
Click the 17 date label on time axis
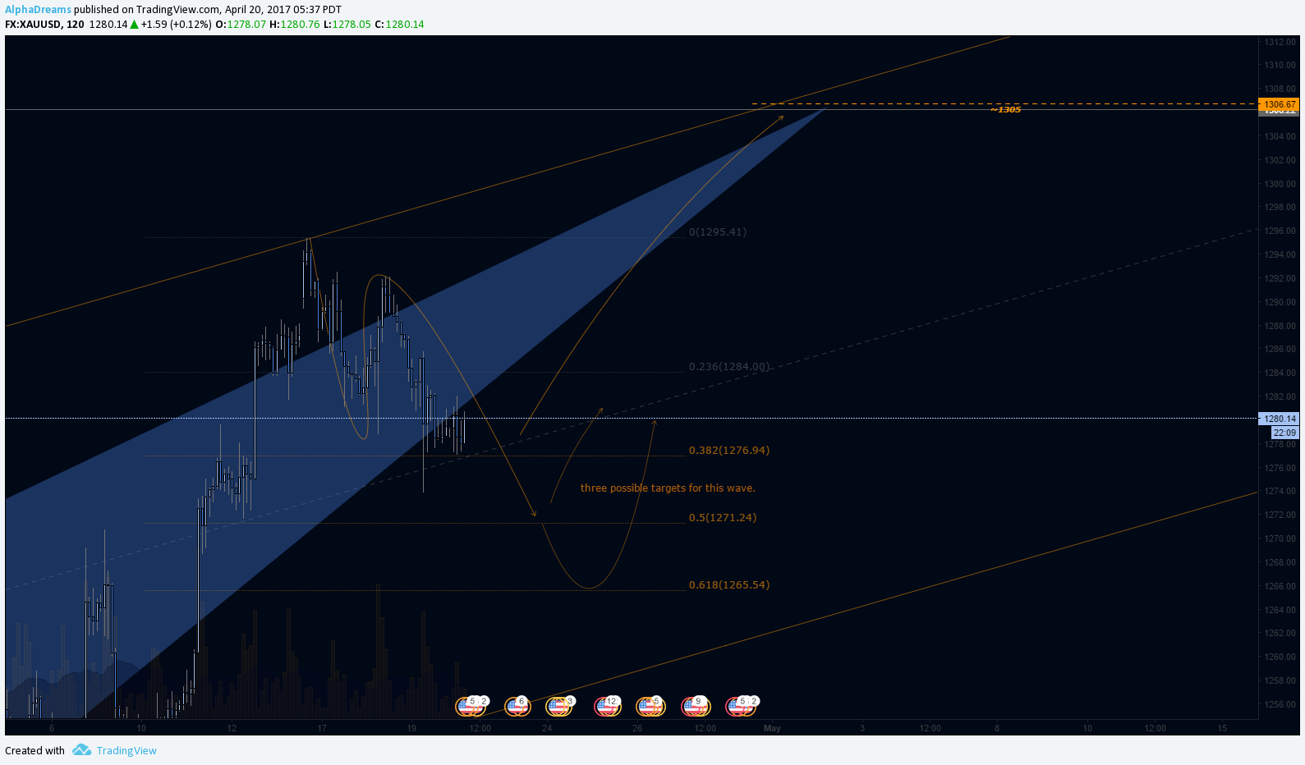click(x=322, y=728)
